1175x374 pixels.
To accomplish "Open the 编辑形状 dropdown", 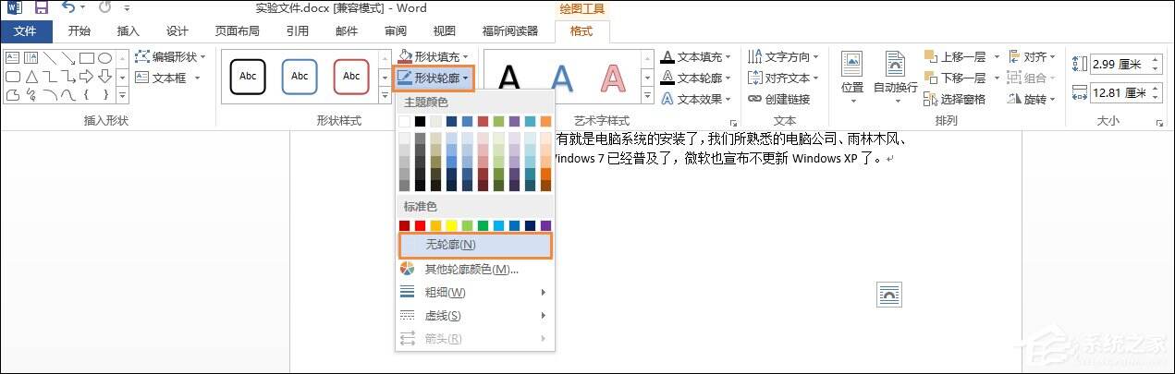I will click(x=168, y=56).
